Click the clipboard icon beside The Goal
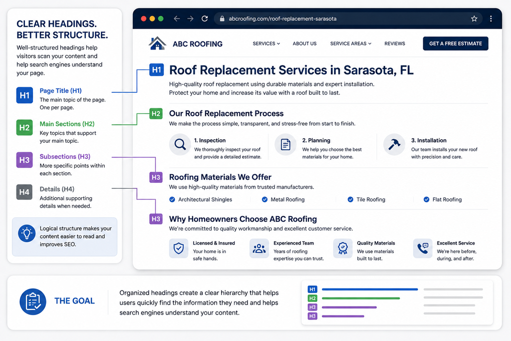Image resolution: width=511 pixels, height=341 pixels. tap(33, 302)
